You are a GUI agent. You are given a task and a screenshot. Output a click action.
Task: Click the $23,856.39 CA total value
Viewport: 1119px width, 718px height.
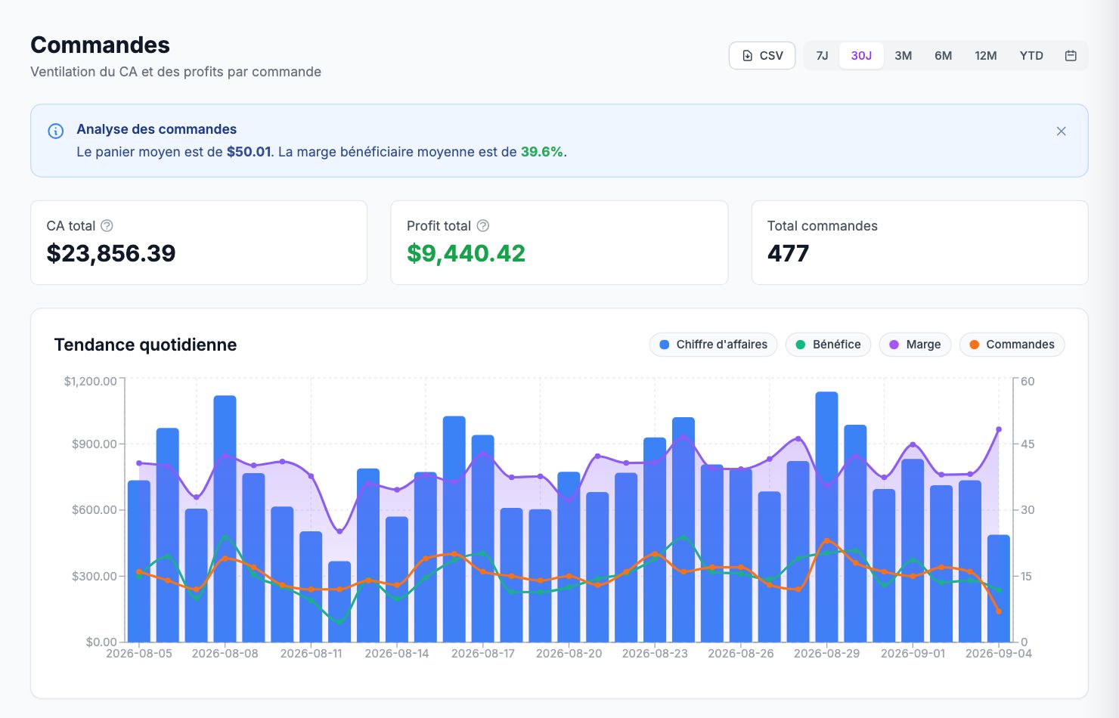click(x=111, y=253)
